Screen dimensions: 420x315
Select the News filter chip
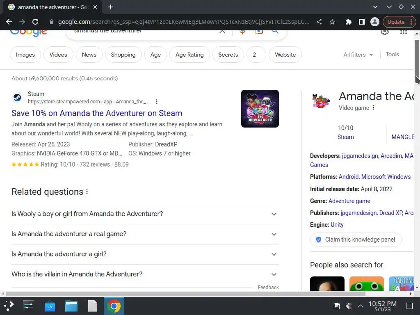tap(89, 55)
